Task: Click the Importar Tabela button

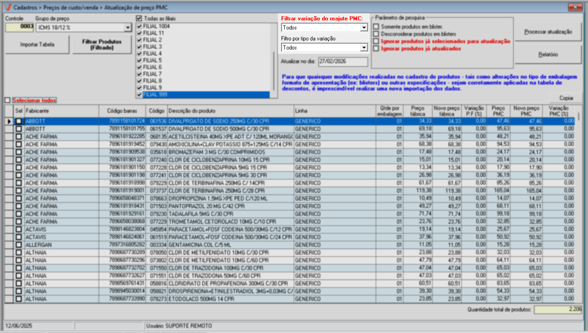Action: (37, 45)
